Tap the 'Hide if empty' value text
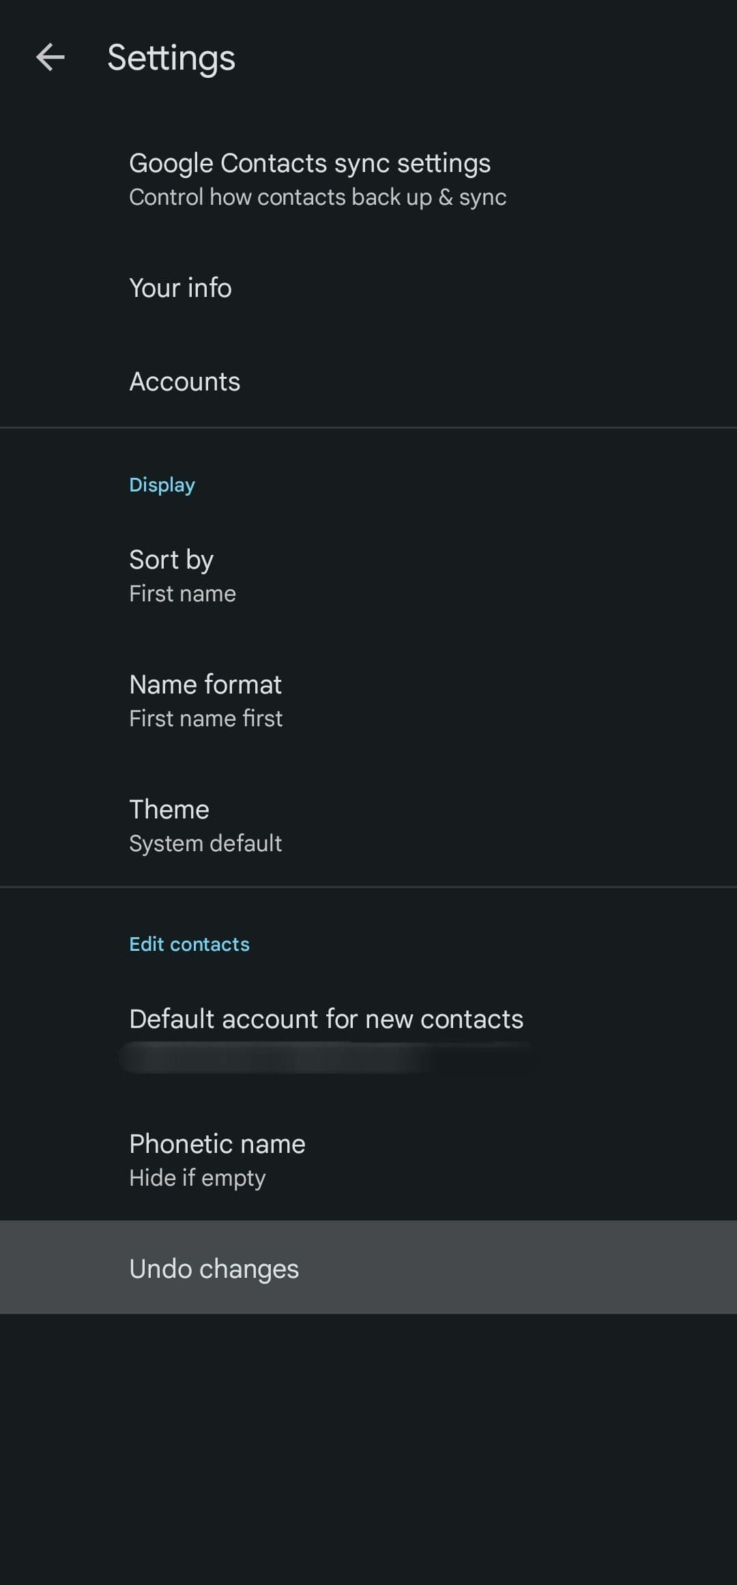The width and height of the screenshot is (737, 1585). click(197, 1178)
